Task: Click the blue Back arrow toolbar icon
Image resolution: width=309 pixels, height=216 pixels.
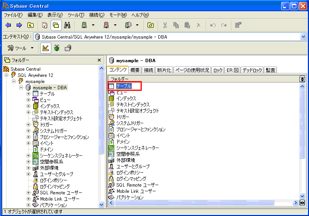Action: 8,26
